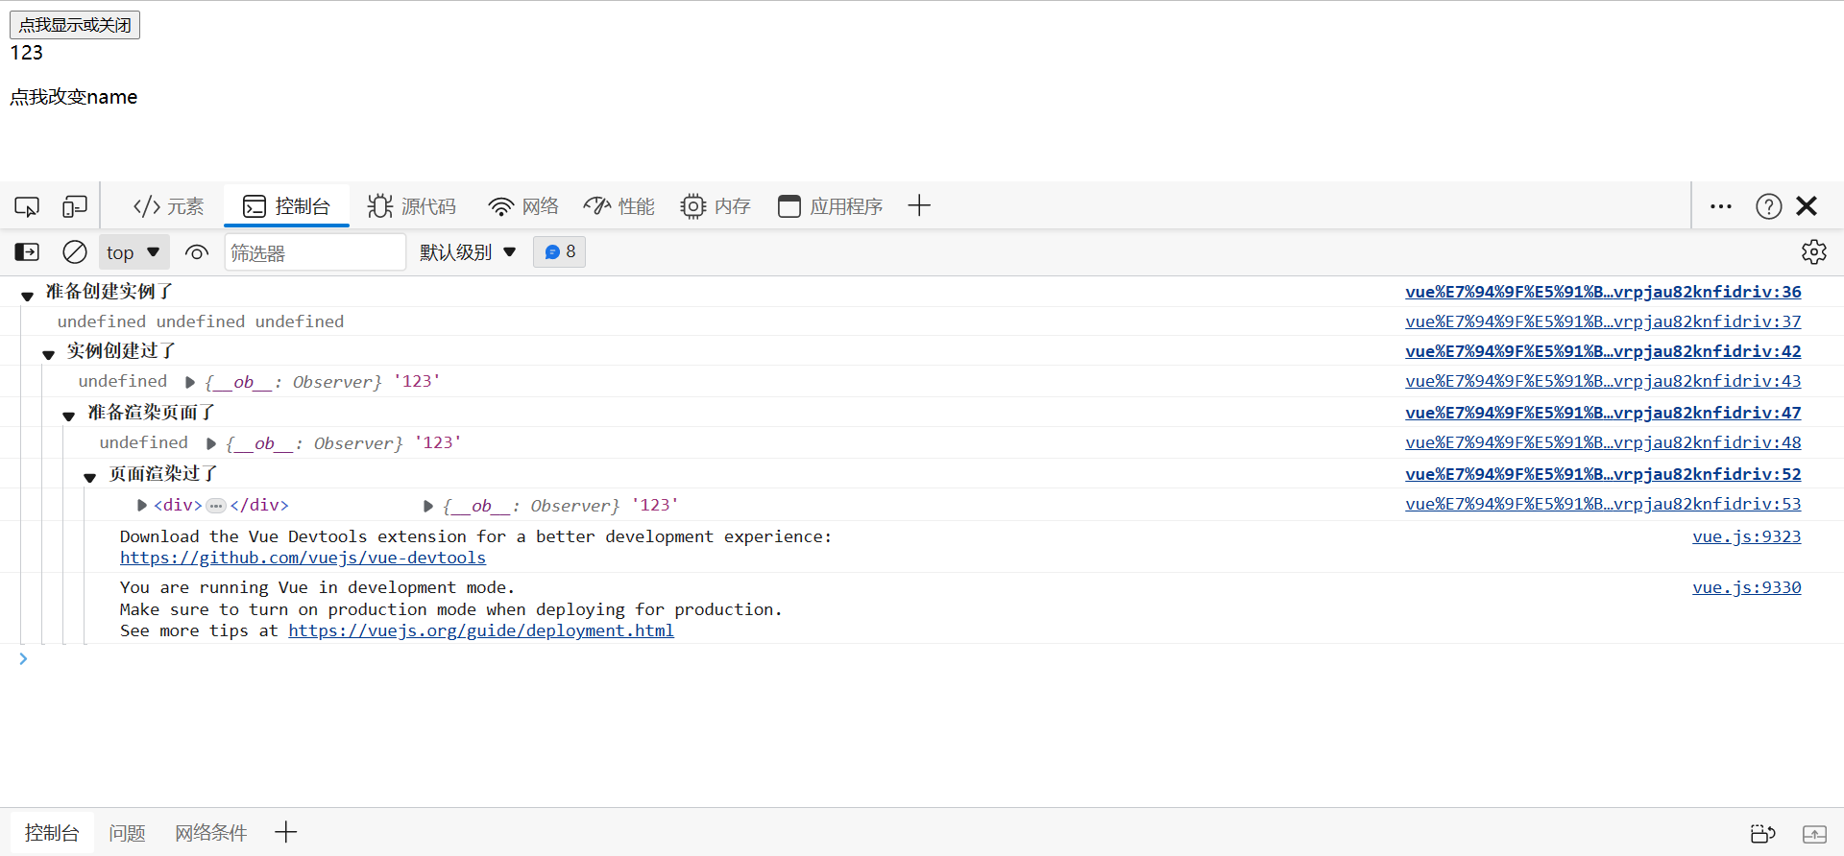1844x856 pixels.
Task: Collapse the 实例创建过了 log group
Action: 49,355
